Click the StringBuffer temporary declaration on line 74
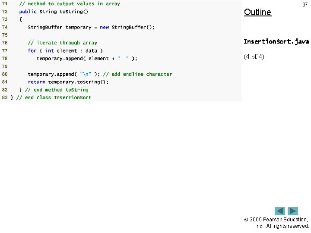The width and height of the screenshot is (311, 233). click(x=91, y=27)
